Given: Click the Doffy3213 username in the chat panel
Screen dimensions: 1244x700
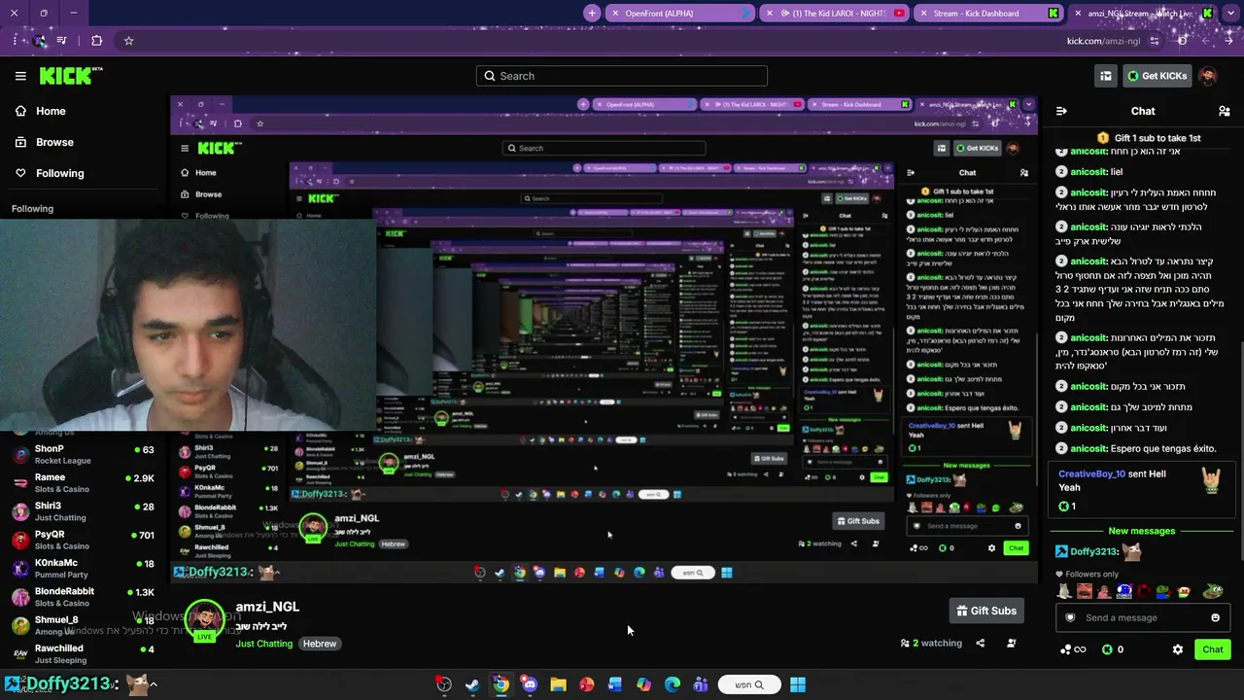Looking at the screenshot, I should [x=1094, y=551].
